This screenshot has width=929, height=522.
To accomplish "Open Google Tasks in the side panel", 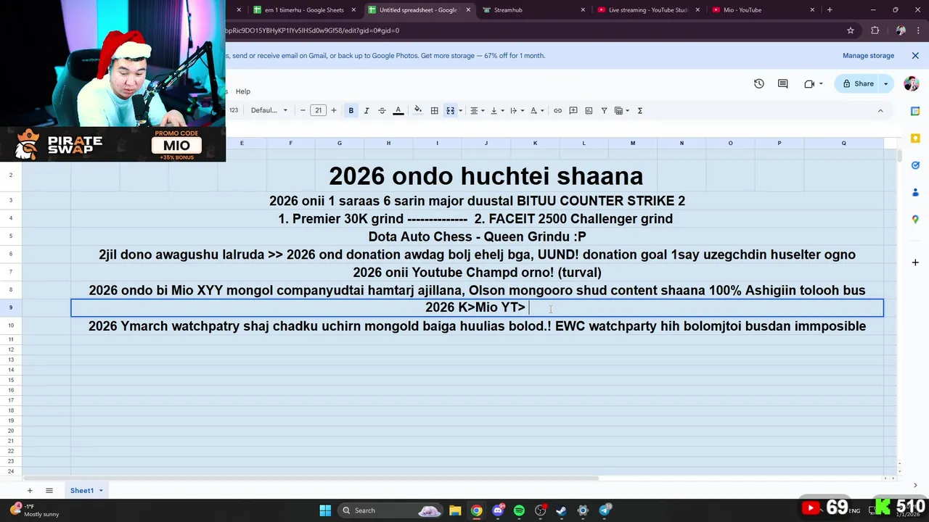I will [x=915, y=165].
